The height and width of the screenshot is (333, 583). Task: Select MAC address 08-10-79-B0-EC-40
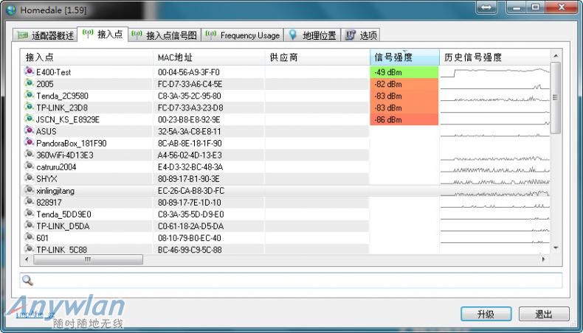point(189,238)
